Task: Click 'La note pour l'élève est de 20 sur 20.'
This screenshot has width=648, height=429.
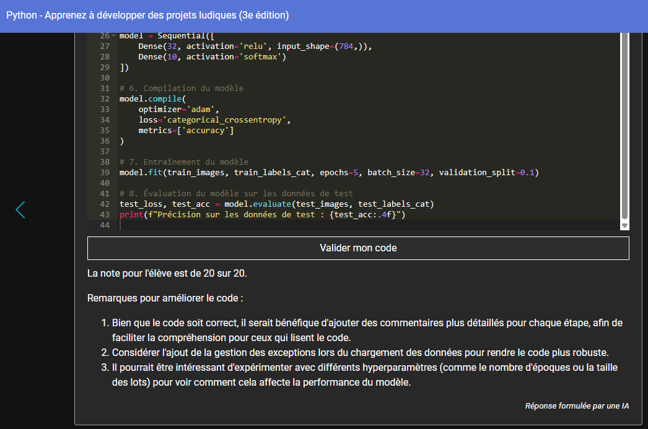Action: coord(167,274)
